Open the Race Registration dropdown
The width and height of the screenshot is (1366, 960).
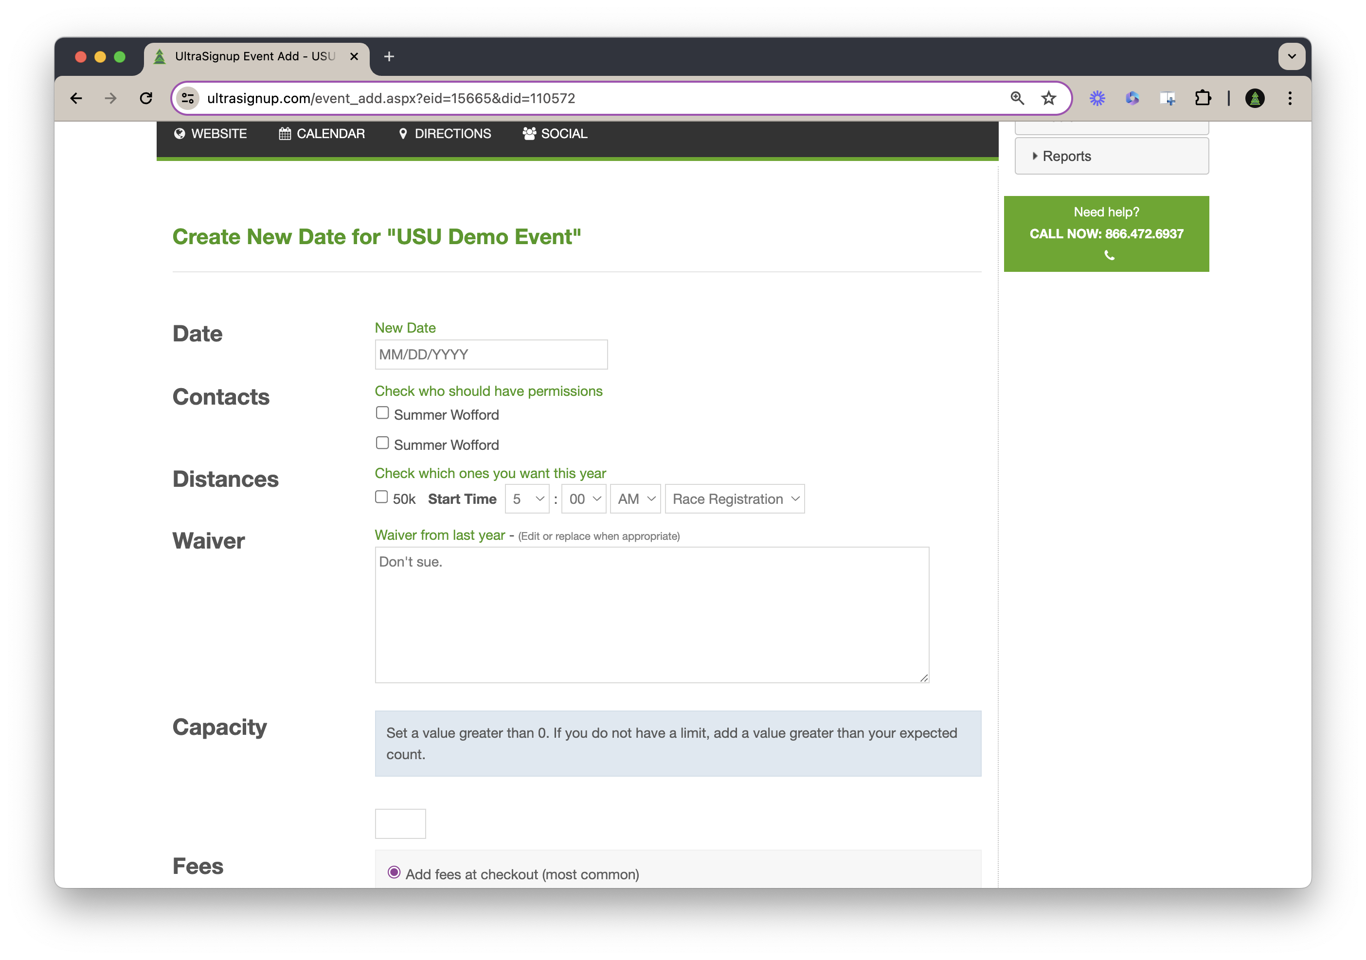click(x=735, y=499)
